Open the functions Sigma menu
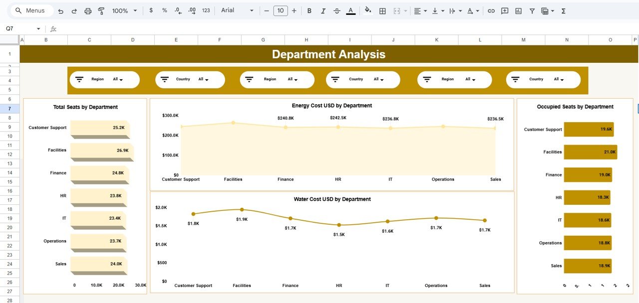 [563, 10]
